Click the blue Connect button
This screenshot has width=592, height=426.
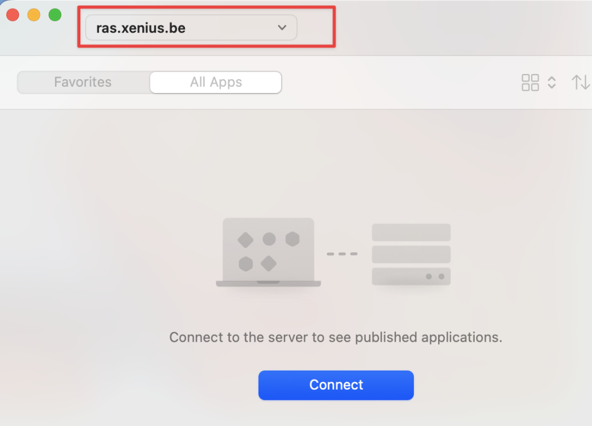point(336,385)
